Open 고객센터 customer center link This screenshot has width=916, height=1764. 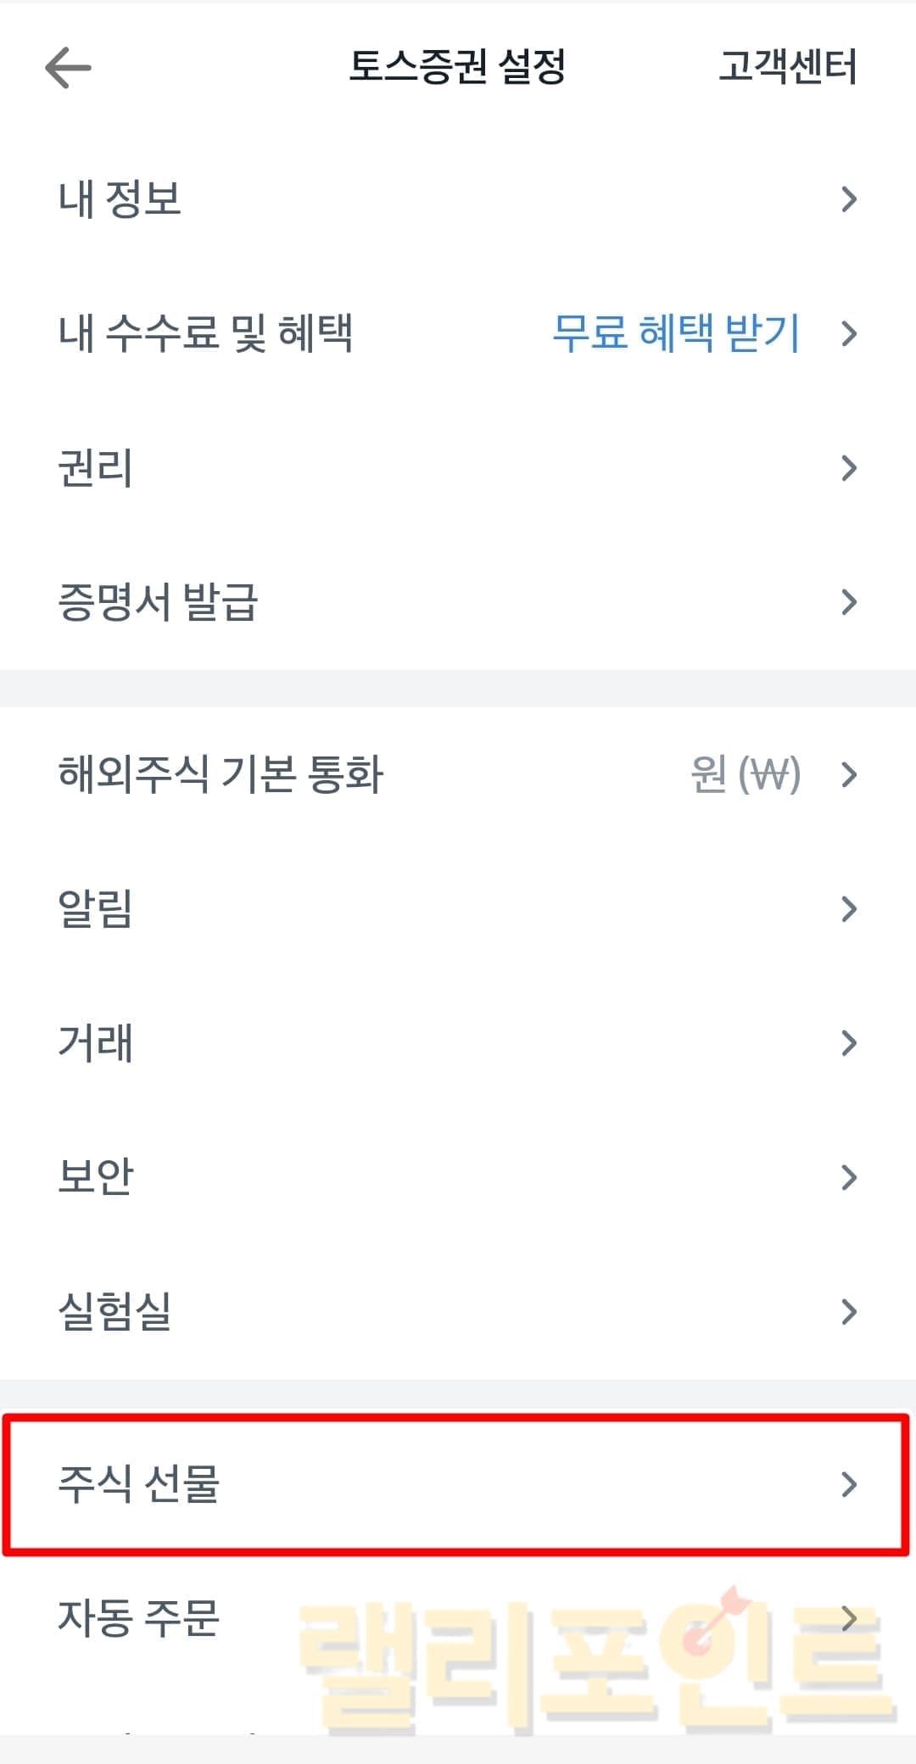coord(787,67)
